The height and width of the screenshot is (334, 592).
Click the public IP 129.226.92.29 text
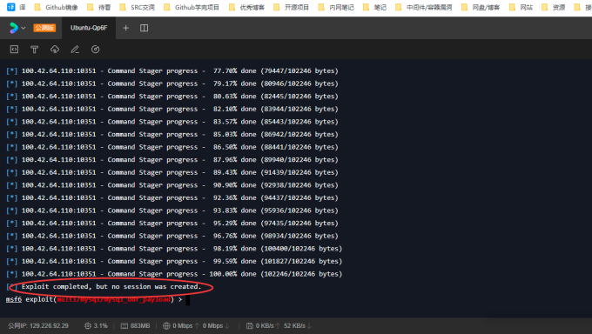pos(38,325)
